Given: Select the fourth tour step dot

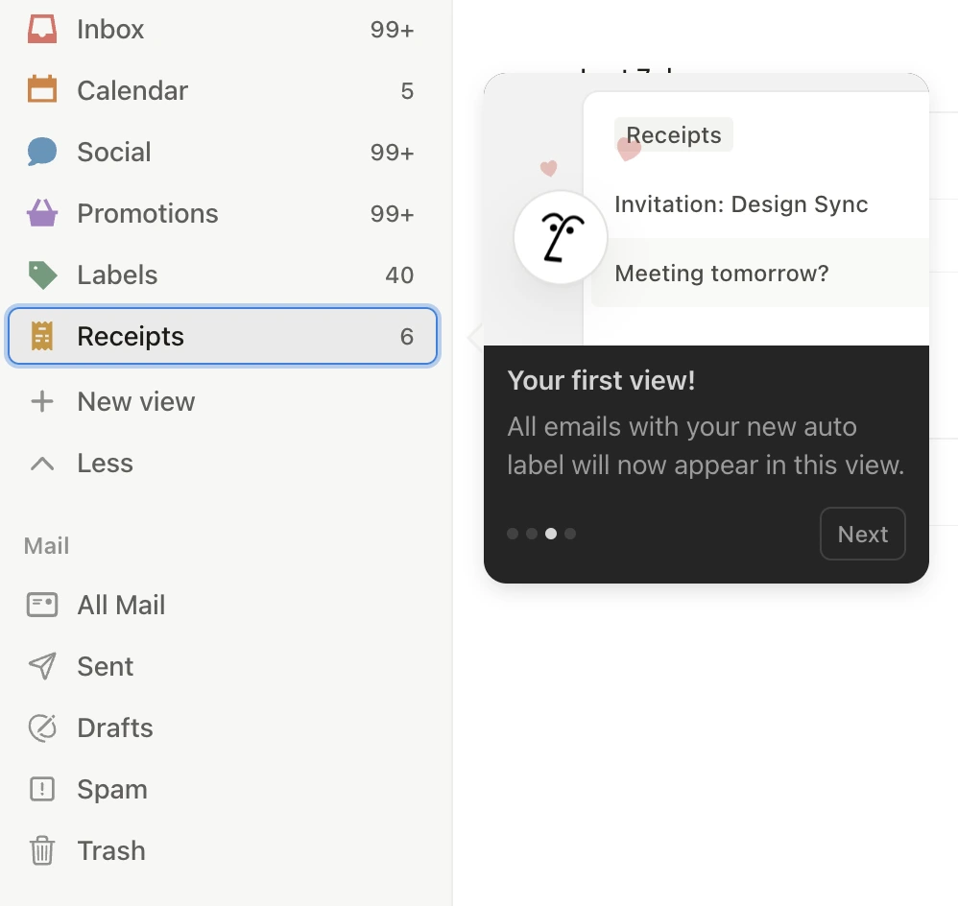Looking at the screenshot, I should tap(570, 534).
